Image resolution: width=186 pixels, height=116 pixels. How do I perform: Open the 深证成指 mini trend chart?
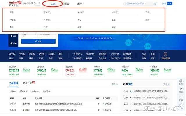26,70
